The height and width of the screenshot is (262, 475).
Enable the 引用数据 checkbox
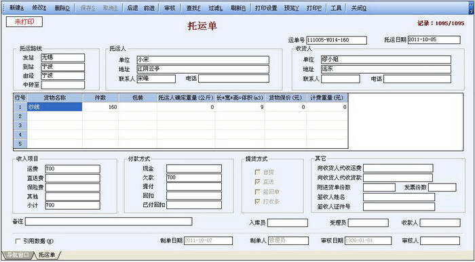18,241
